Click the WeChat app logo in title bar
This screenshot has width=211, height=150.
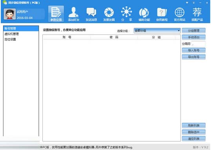point(5,2)
